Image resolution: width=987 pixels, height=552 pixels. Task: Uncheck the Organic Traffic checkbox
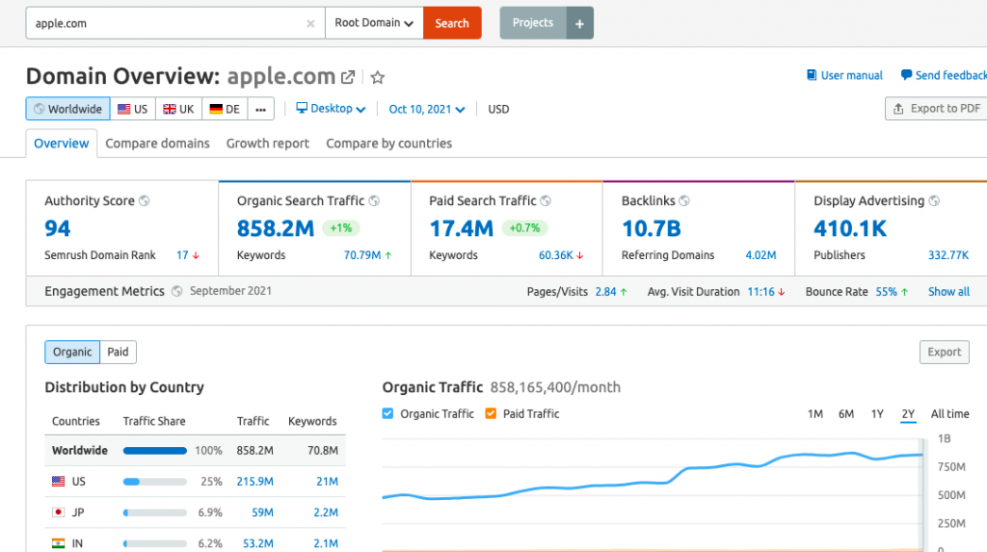pyautogui.click(x=387, y=413)
